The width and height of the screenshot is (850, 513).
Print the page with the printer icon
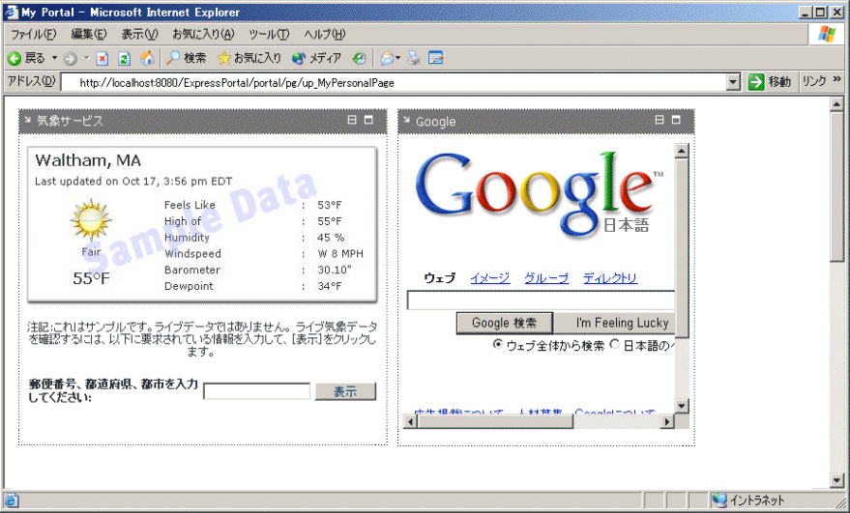414,58
